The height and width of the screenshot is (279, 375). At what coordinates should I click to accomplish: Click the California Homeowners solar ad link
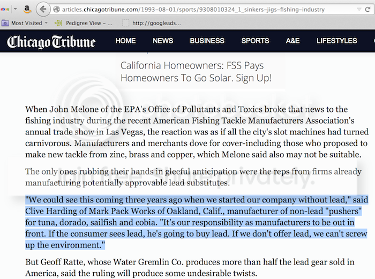pos(196,72)
